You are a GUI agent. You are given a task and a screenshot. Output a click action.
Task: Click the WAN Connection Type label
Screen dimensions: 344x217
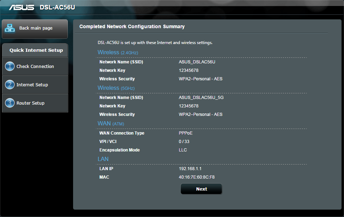tap(122, 133)
